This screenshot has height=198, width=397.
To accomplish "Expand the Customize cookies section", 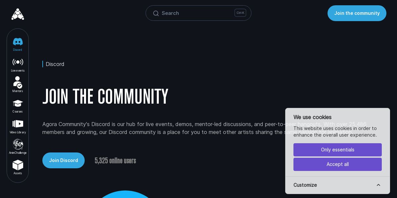I will coord(337,185).
